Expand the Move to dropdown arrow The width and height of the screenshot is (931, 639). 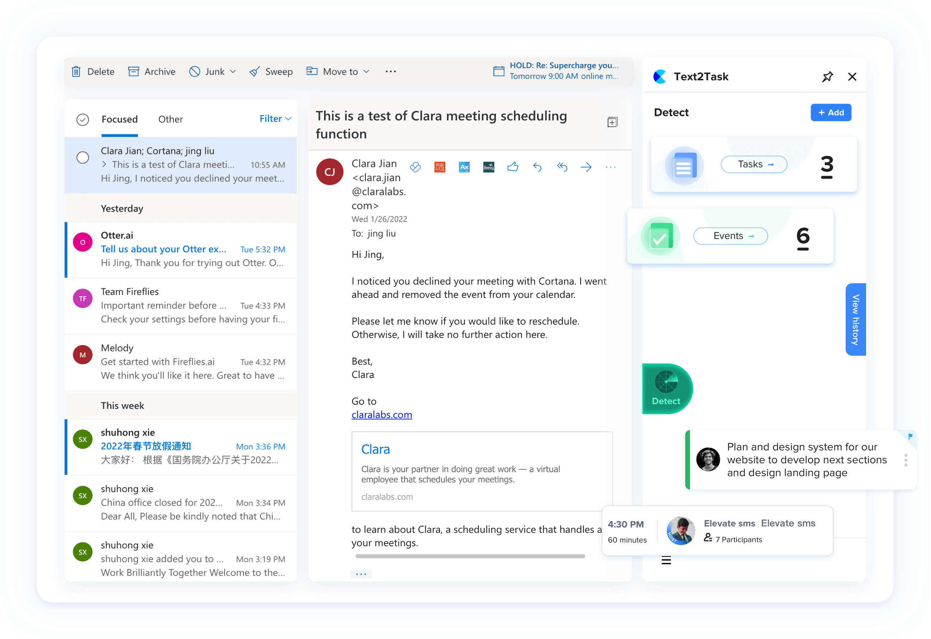366,72
